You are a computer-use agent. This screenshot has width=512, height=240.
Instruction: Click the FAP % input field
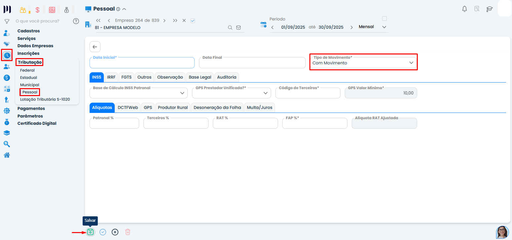coord(315,123)
